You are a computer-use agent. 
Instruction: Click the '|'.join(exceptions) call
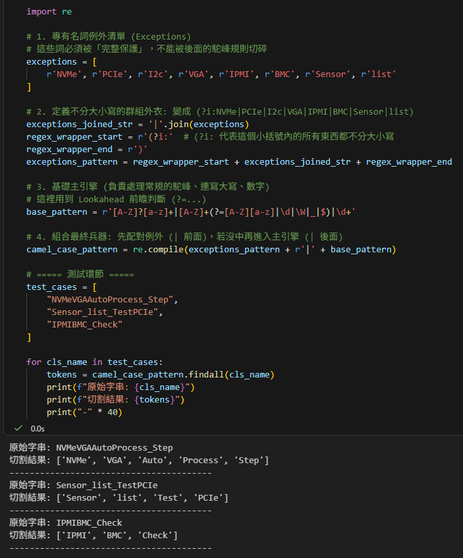point(196,125)
